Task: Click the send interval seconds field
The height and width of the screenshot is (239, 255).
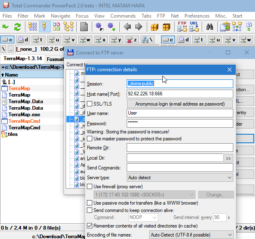Action: coord(220,217)
